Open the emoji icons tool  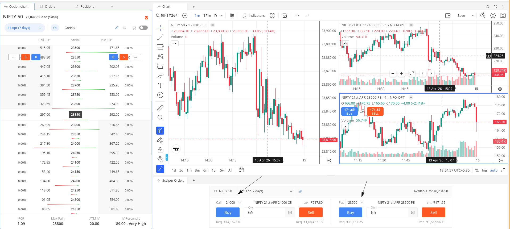(x=160, y=95)
